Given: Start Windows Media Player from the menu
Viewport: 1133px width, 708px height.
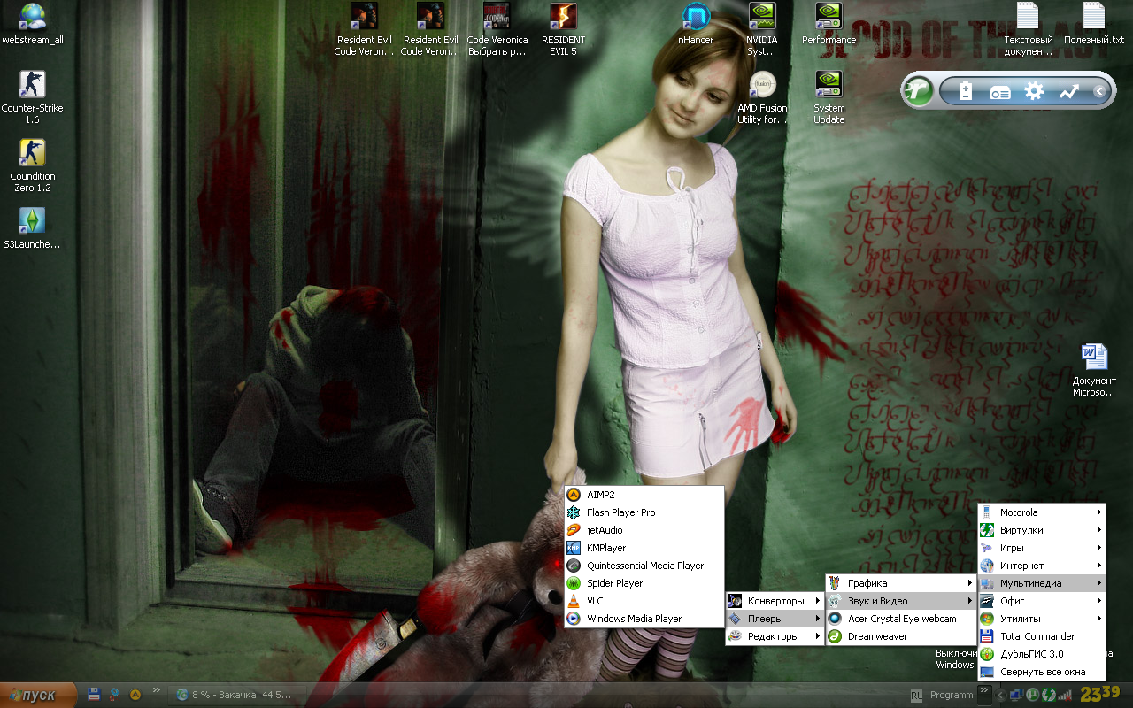Looking at the screenshot, I should 644,619.
